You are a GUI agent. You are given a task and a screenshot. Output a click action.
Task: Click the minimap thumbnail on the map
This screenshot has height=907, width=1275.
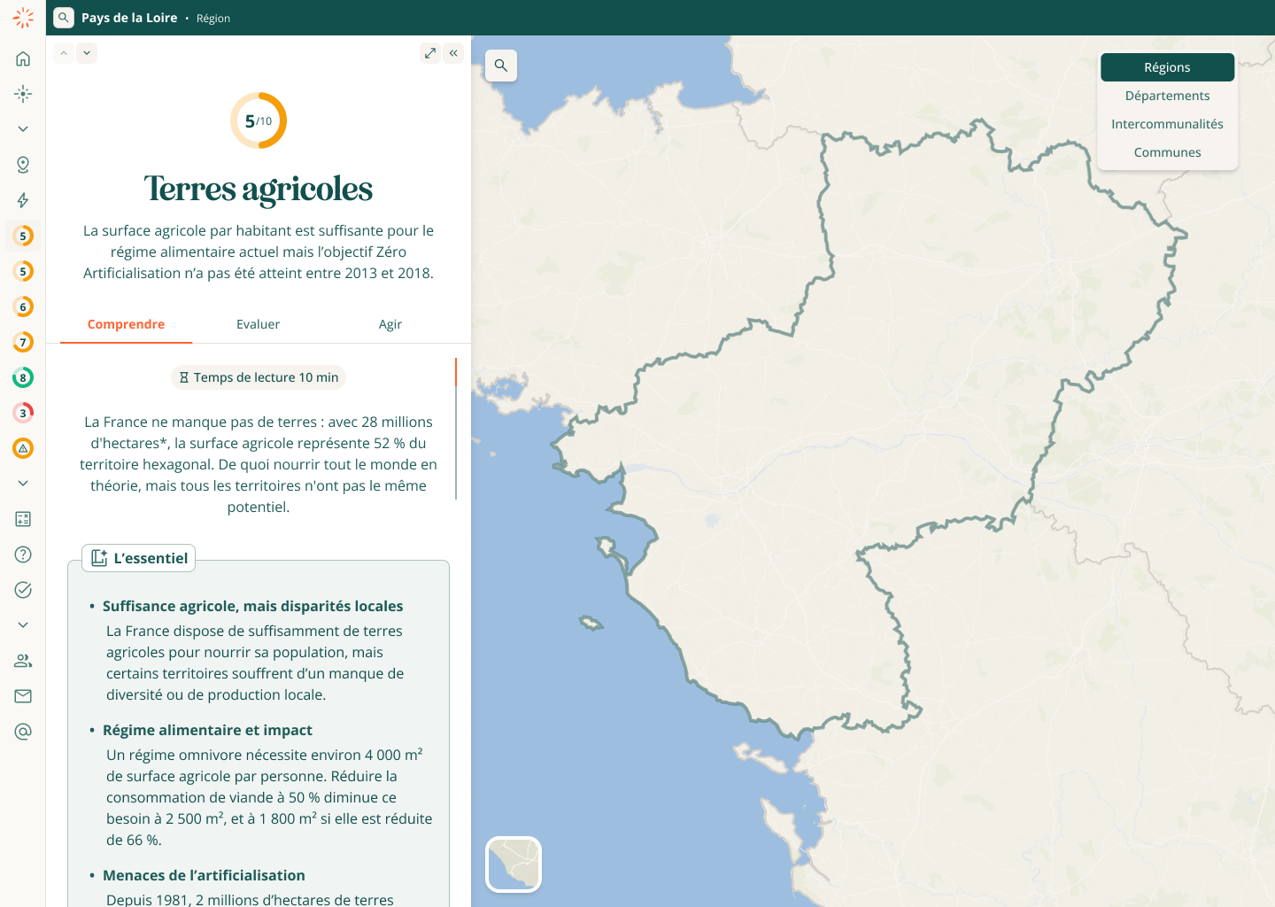tap(514, 864)
